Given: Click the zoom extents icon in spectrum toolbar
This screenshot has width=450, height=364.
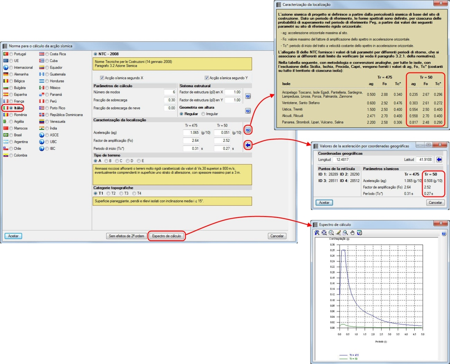Looking at the screenshot, I should (324, 233).
